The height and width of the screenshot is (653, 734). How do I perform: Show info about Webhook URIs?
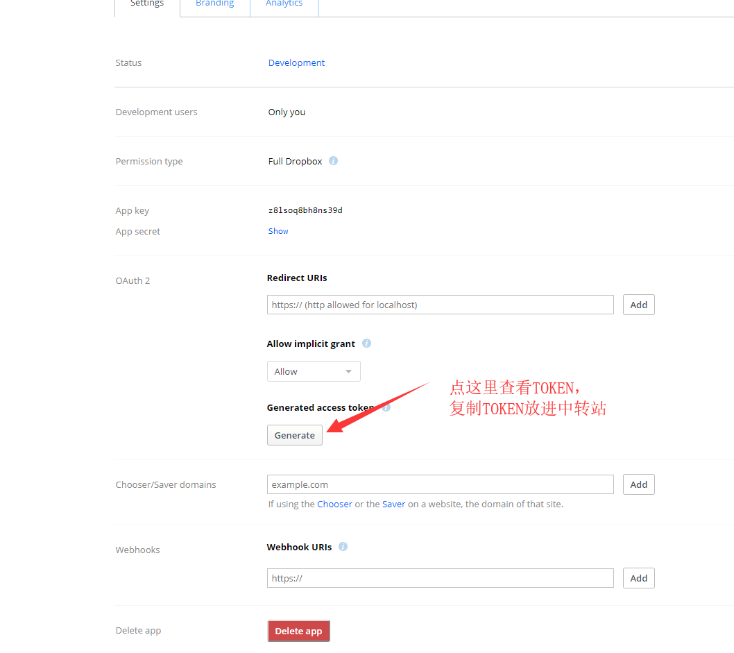tap(343, 546)
